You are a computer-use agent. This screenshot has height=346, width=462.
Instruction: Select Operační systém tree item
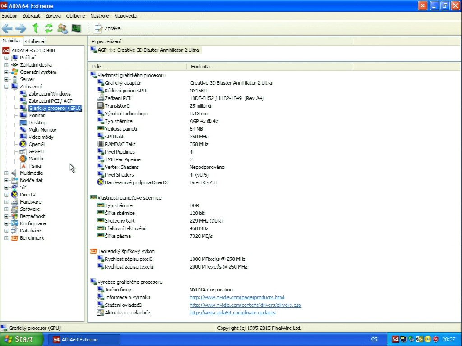(x=38, y=72)
